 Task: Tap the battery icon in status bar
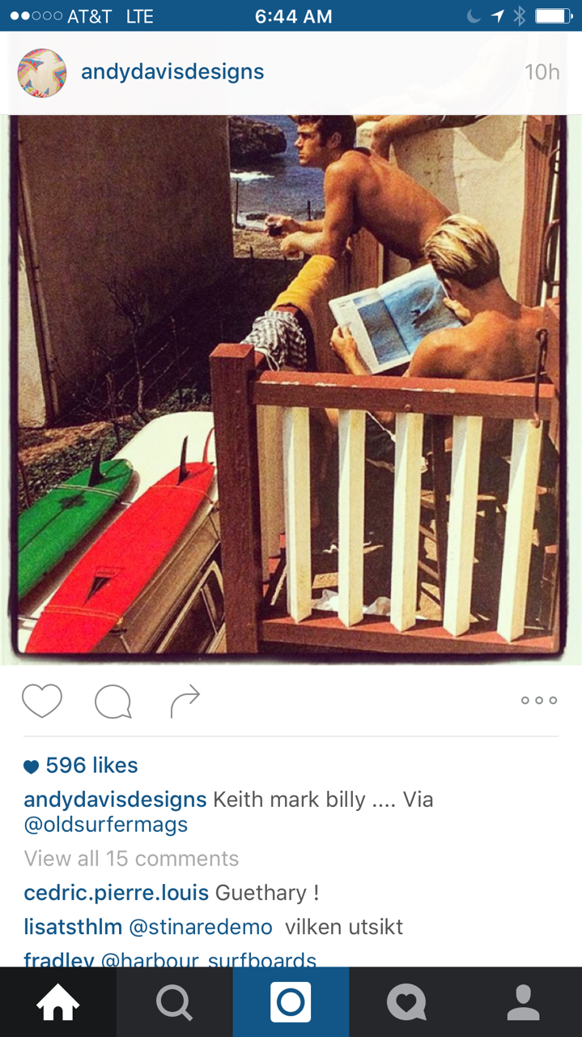pyautogui.click(x=553, y=16)
